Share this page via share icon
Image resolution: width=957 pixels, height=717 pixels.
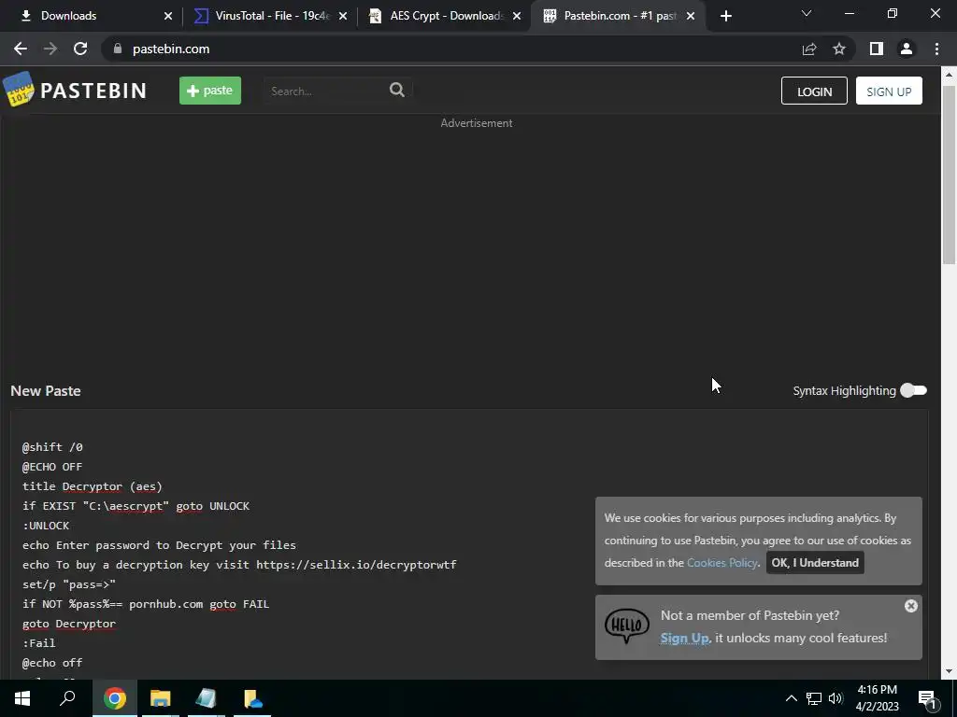[809, 49]
